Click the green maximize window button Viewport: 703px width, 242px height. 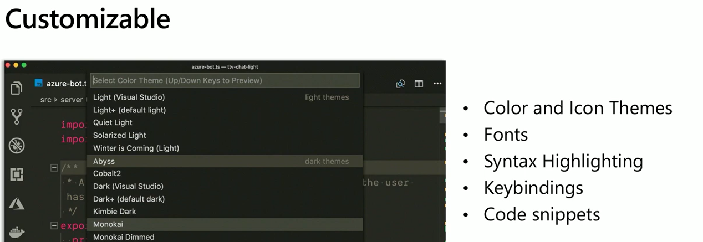24,65
